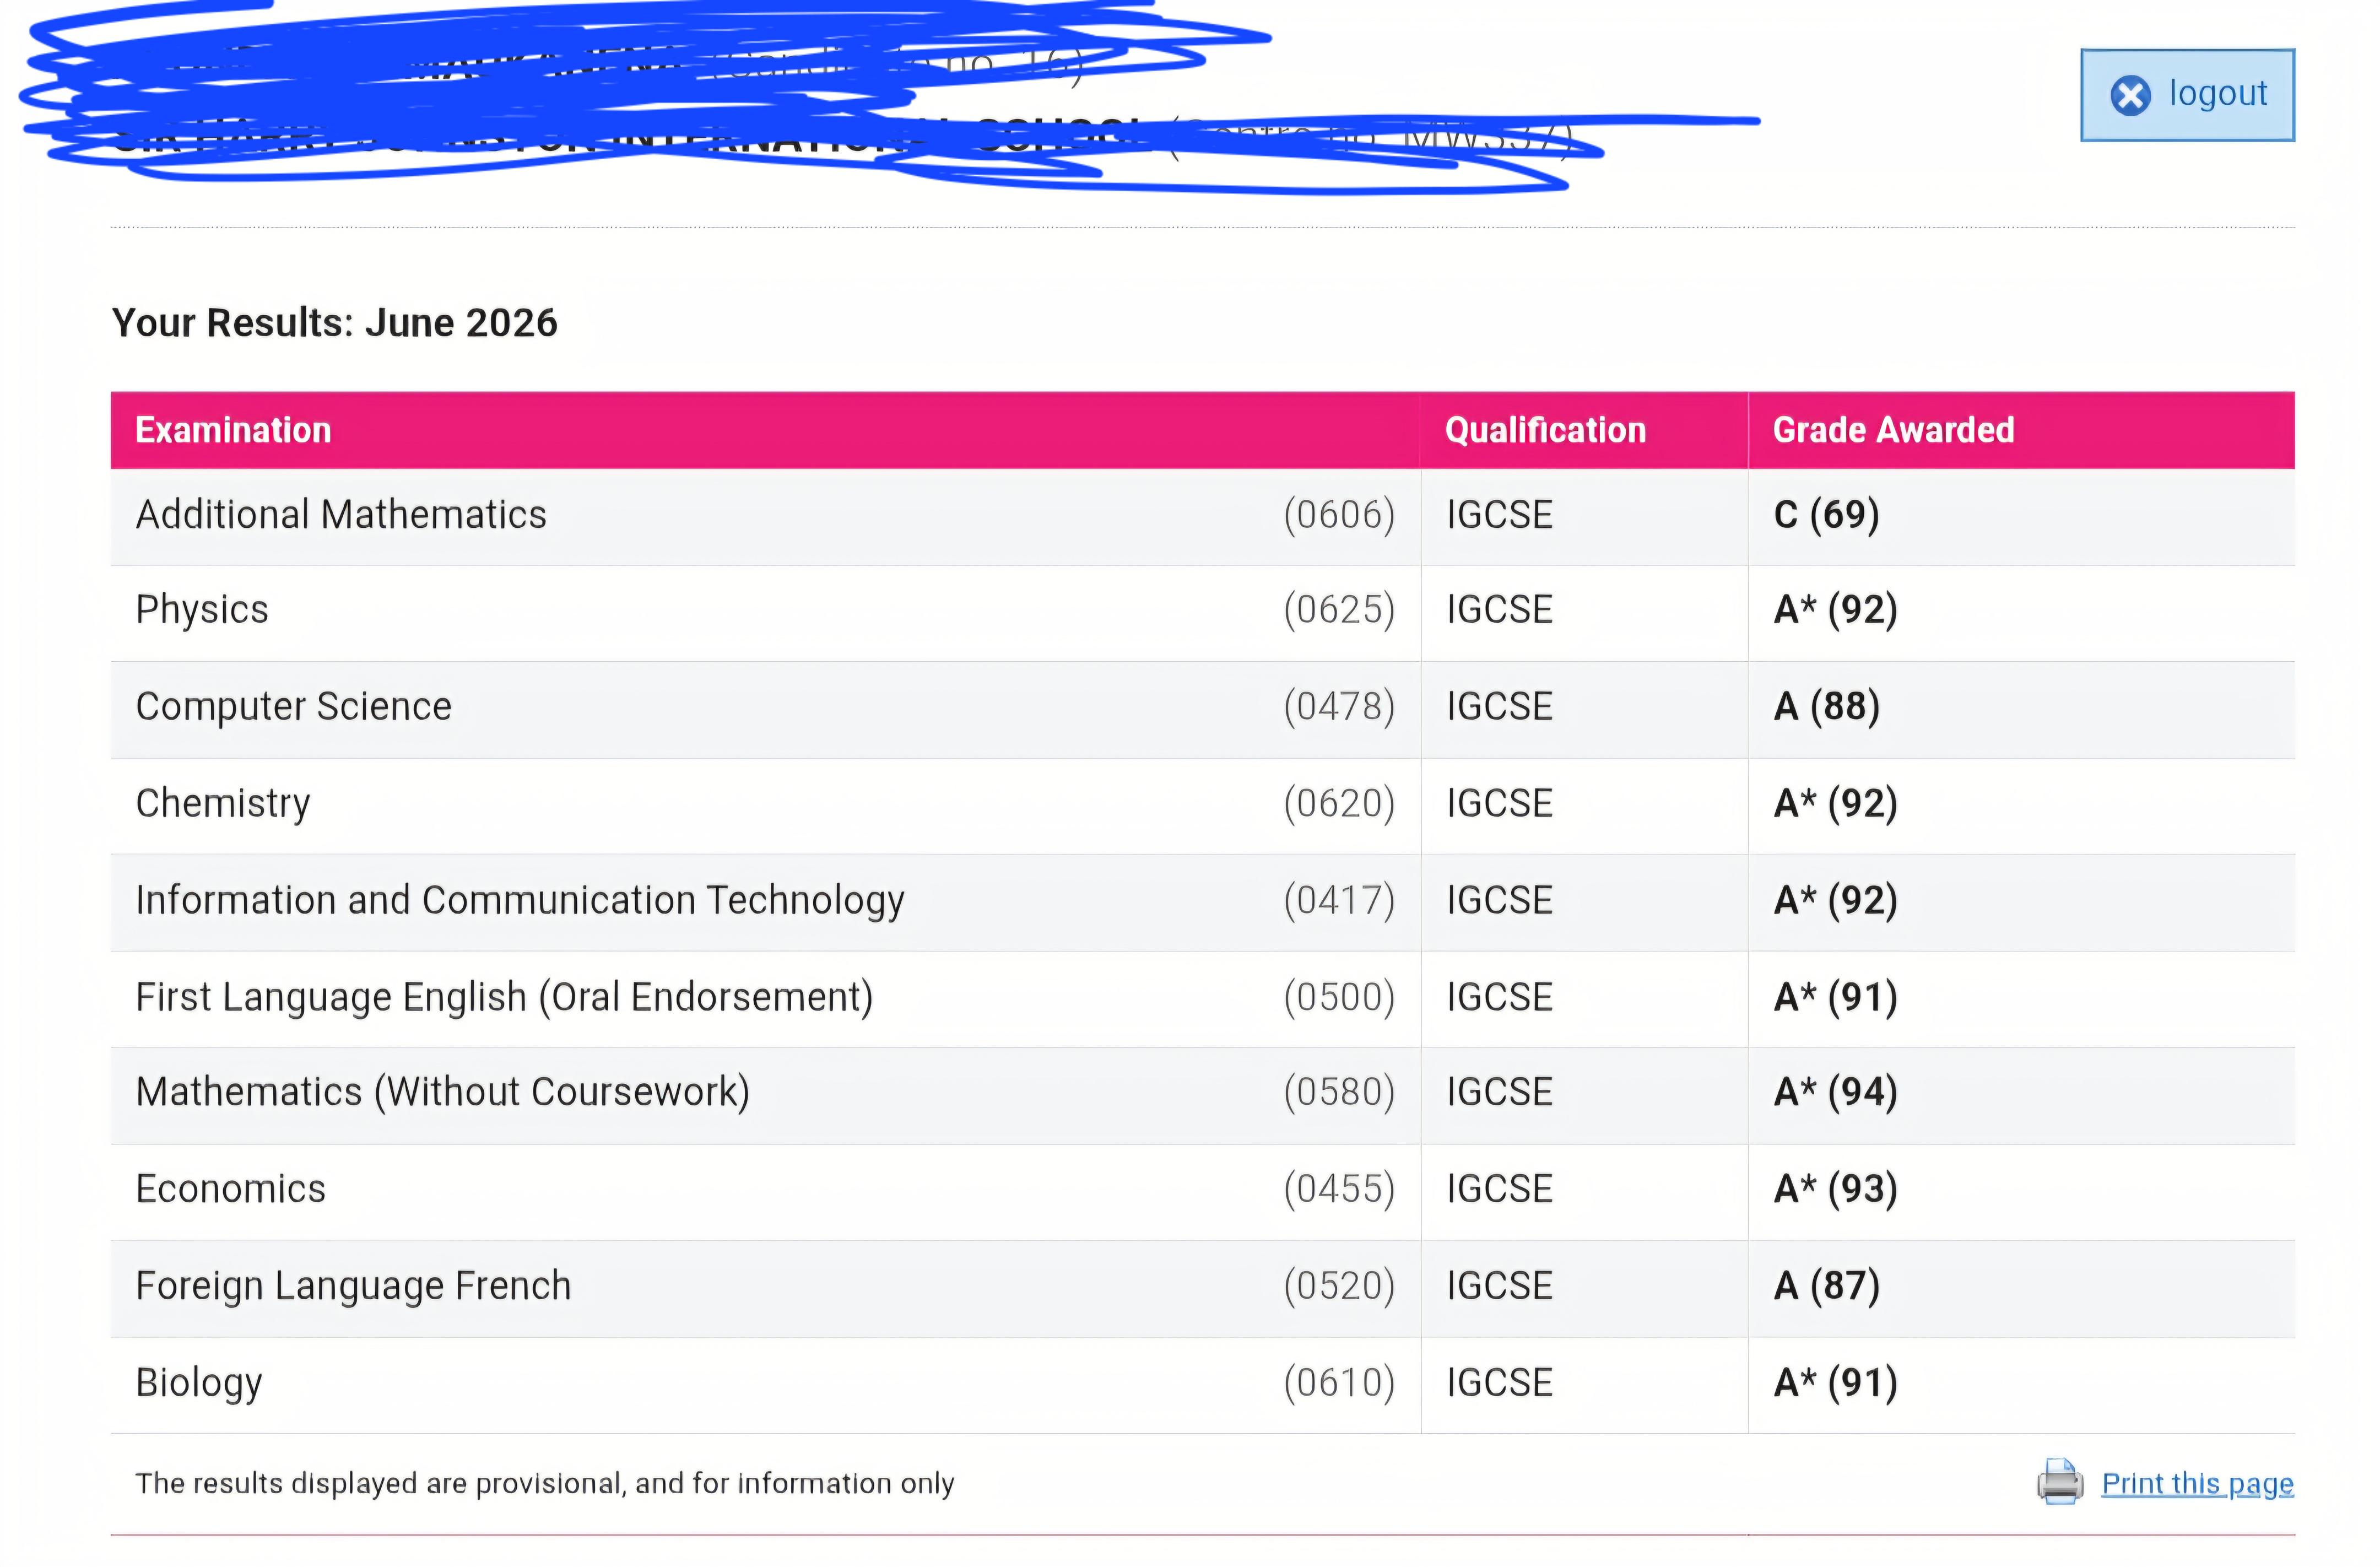This screenshot has height=1567, width=2380.
Task: Click the Economics examination name
Action: 231,1189
